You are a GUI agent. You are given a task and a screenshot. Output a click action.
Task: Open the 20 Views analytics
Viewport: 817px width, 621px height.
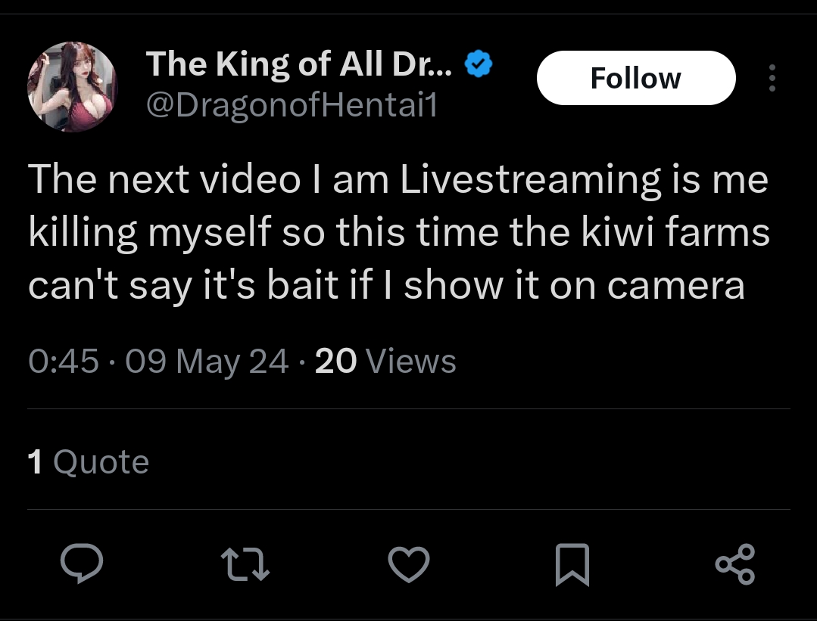coord(385,362)
